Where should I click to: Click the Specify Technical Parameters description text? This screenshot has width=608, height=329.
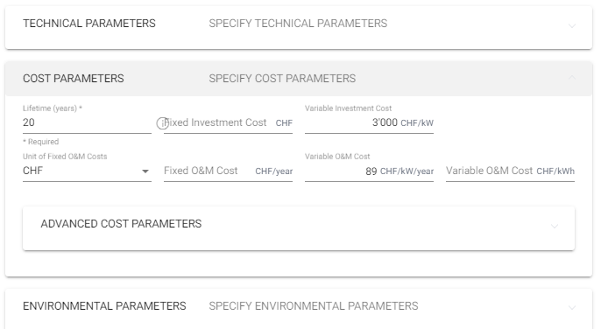[x=298, y=24]
